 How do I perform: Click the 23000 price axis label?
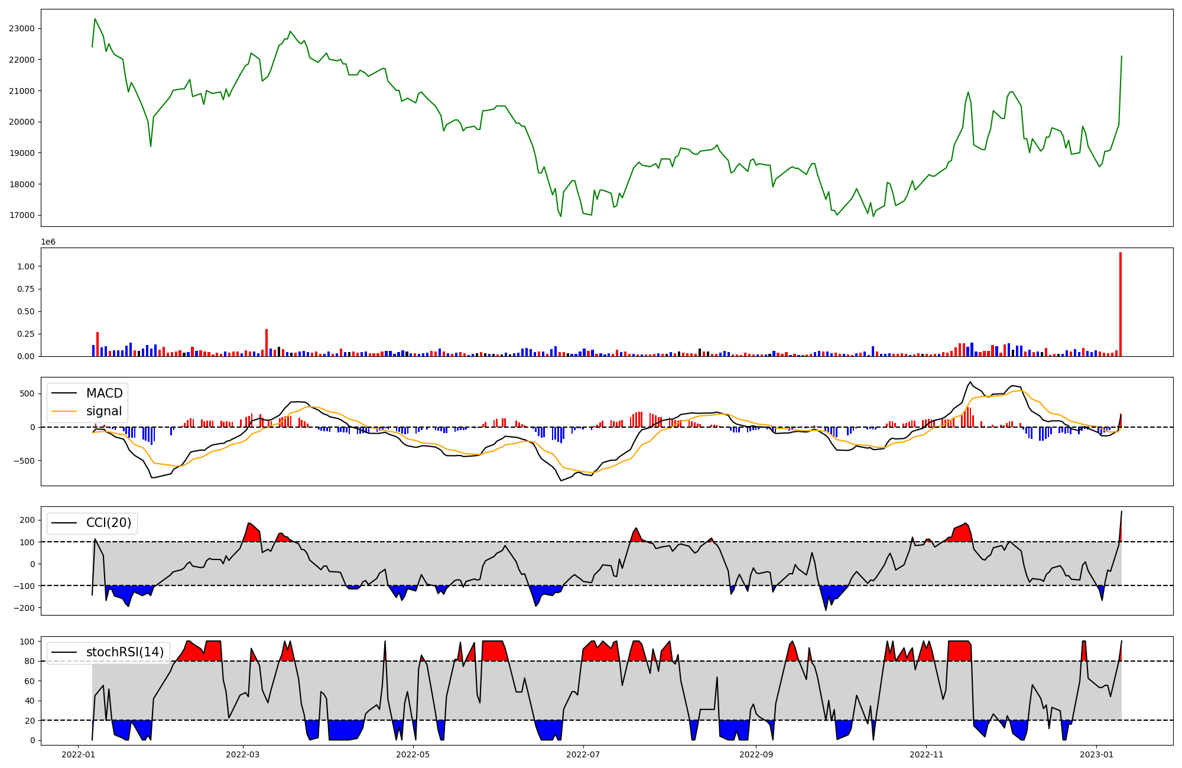21,28
